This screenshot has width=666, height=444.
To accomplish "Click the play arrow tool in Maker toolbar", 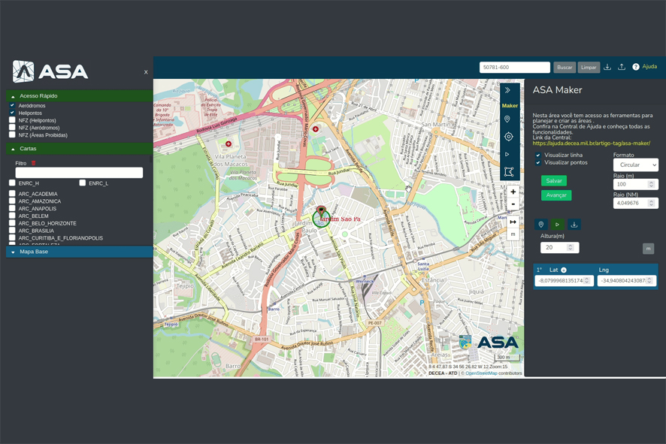I will [507, 154].
